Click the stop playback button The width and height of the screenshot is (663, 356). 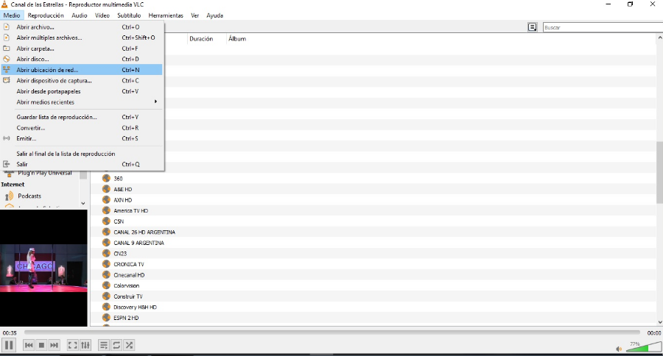click(x=42, y=345)
